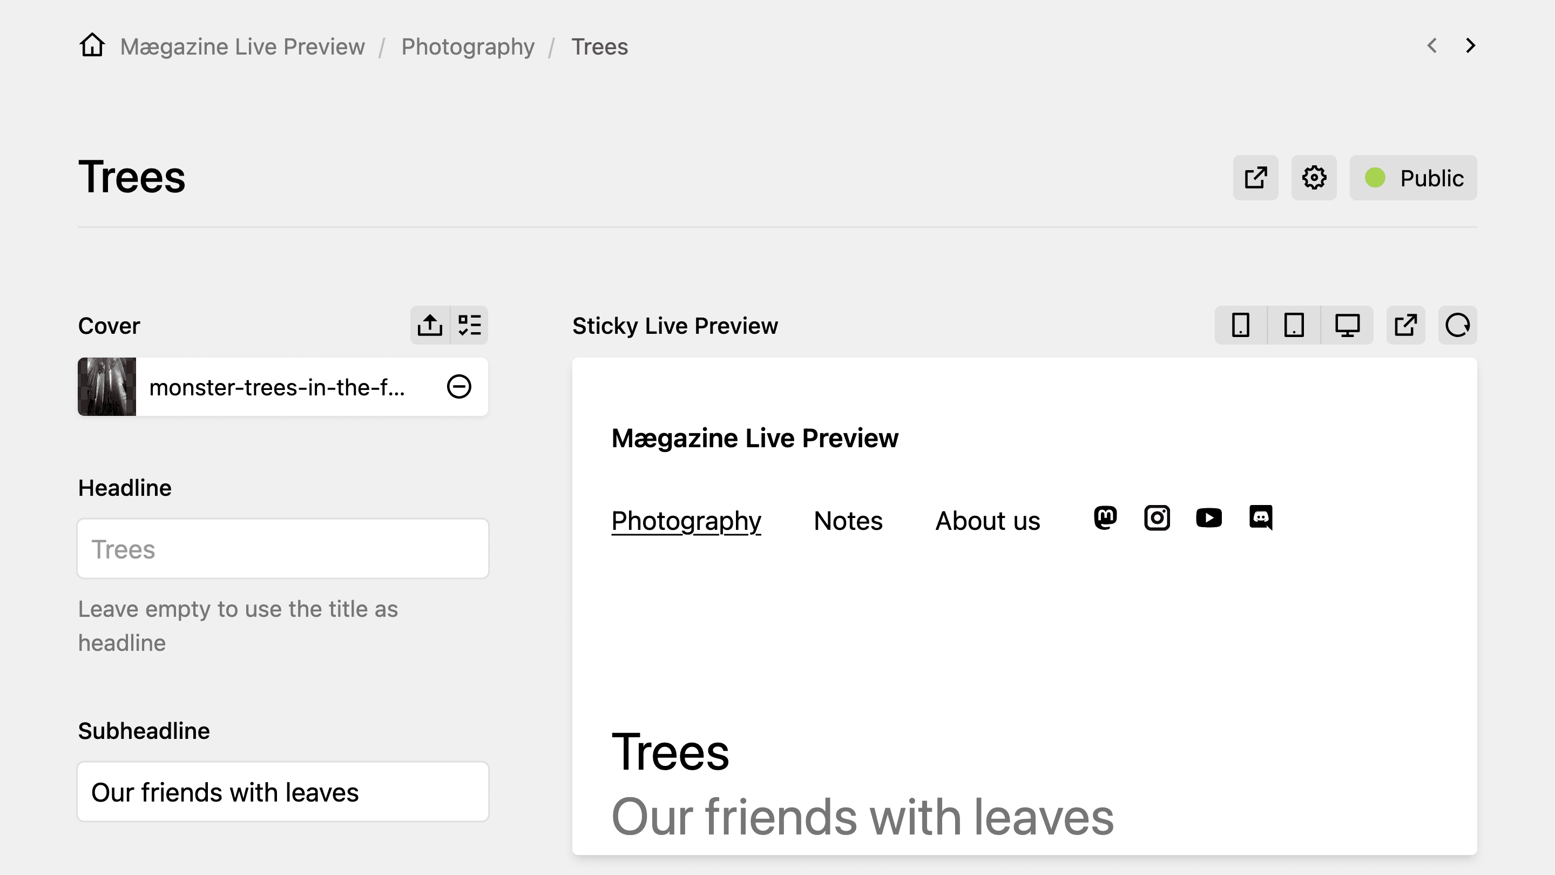Image resolution: width=1555 pixels, height=875 pixels.
Task: Go to next page arrow
Action: (1470, 45)
